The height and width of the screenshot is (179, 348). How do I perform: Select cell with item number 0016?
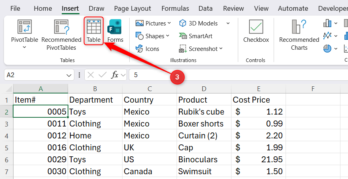click(41, 148)
